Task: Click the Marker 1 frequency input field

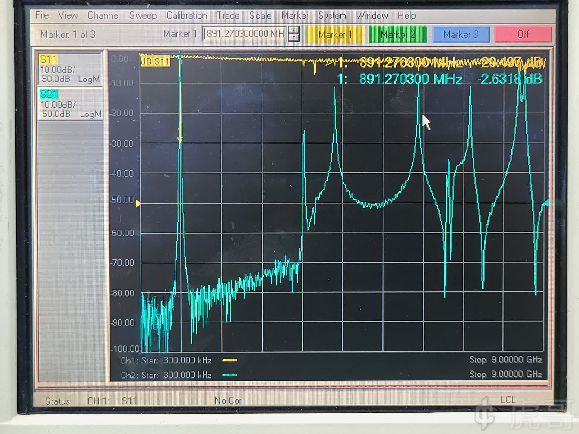Action: click(x=244, y=34)
